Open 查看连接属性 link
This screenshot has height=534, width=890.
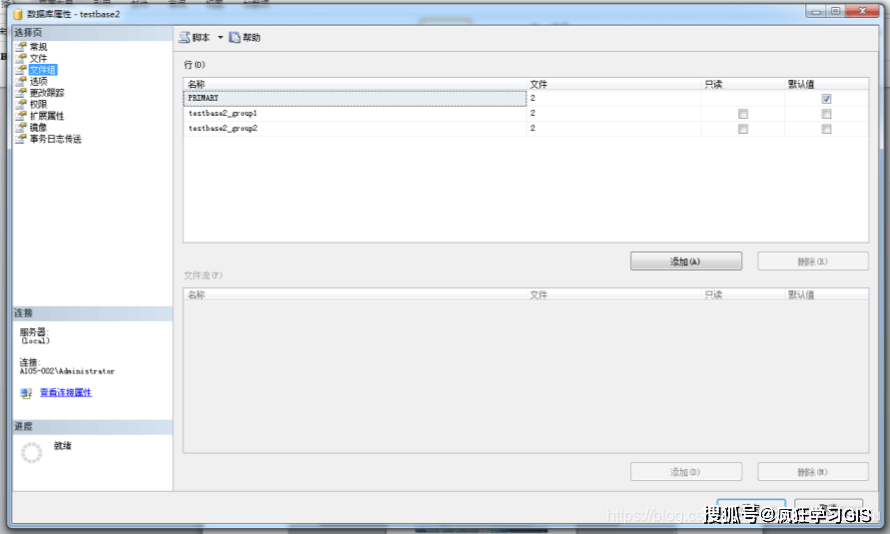point(66,392)
